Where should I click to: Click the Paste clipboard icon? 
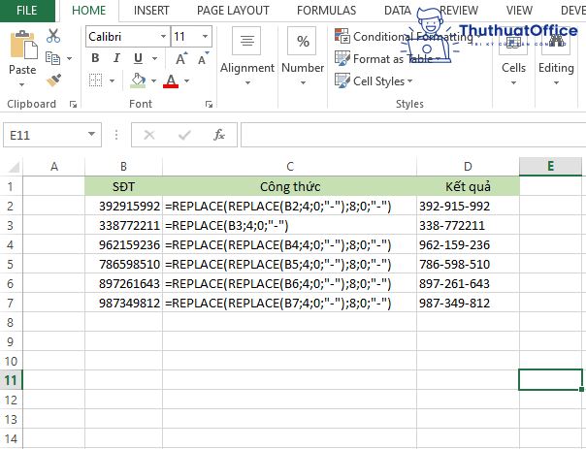23,46
